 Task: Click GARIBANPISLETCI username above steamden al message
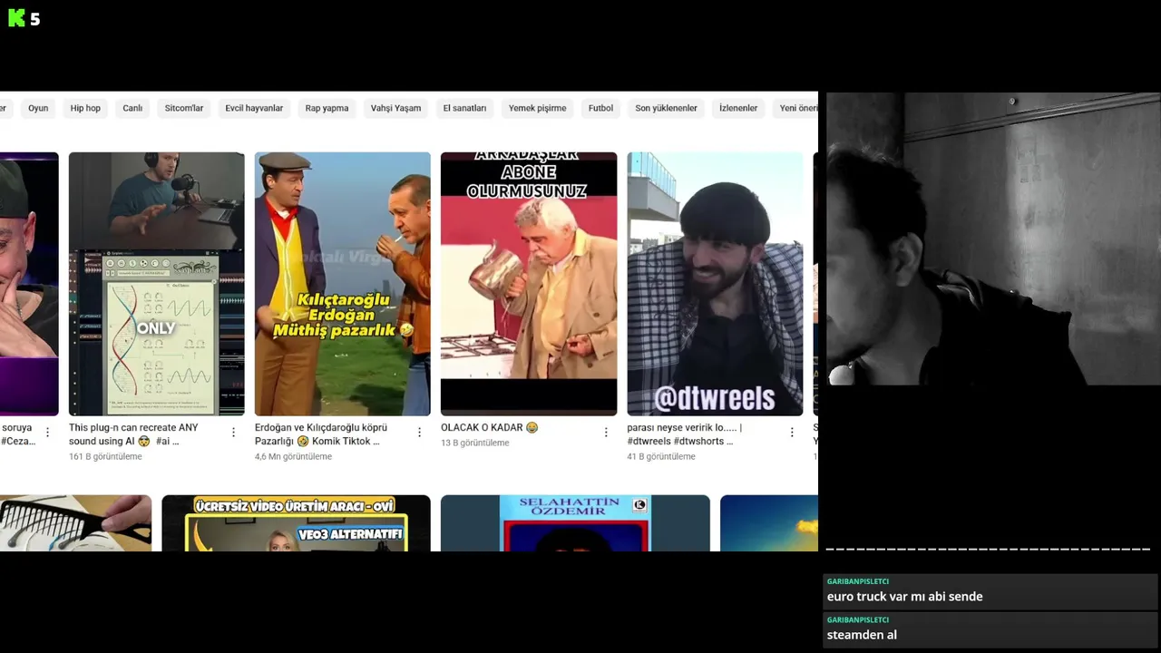pyautogui.click(x=858, y=619)
